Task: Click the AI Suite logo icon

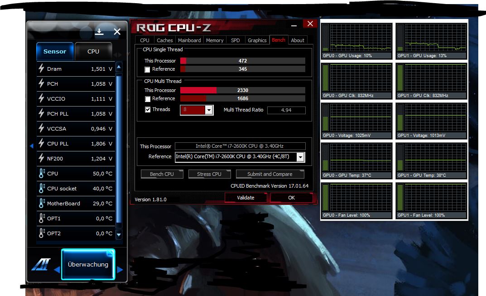Action: click(41, 264)
